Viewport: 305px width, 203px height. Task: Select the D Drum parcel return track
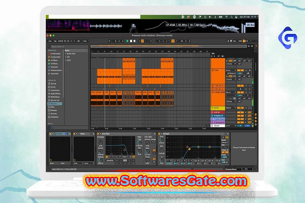coord(218,122)
